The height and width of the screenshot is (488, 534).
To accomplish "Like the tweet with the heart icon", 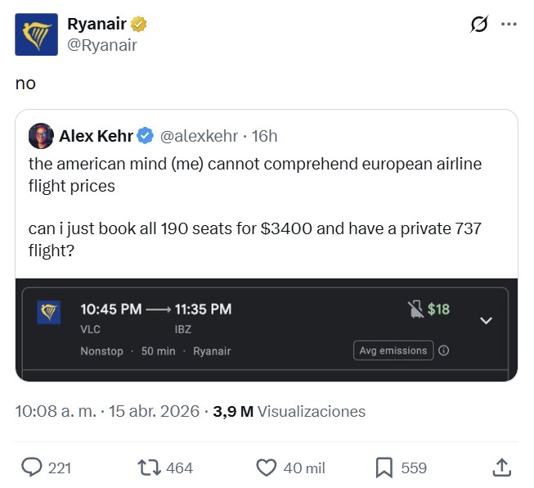I will 267,468.
